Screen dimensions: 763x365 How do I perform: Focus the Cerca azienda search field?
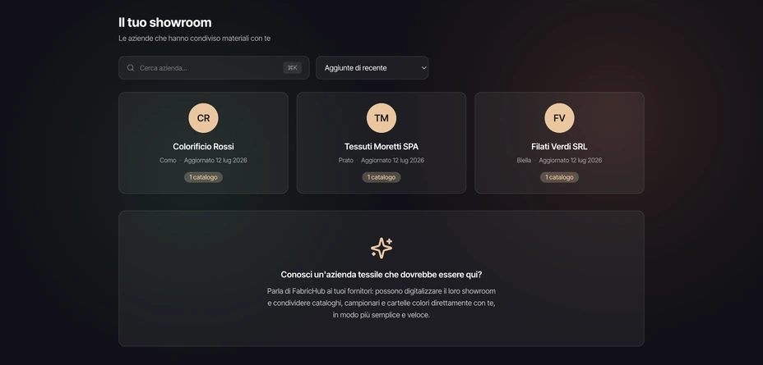[214, 68]
